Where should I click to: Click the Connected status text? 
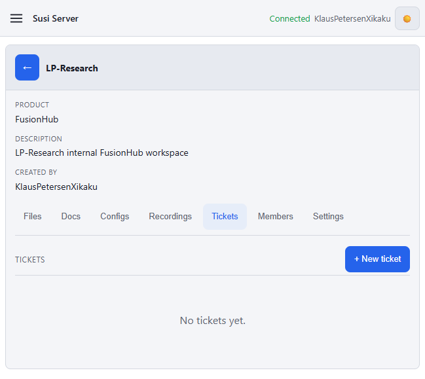(289, 19)
